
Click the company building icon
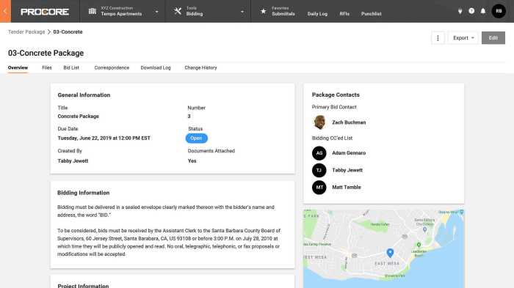coord(93,11)
